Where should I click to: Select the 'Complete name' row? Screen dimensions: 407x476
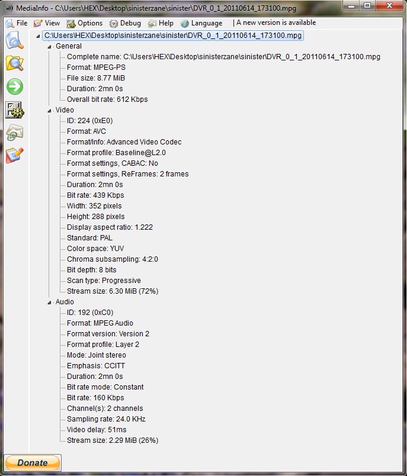pos(223,57)
